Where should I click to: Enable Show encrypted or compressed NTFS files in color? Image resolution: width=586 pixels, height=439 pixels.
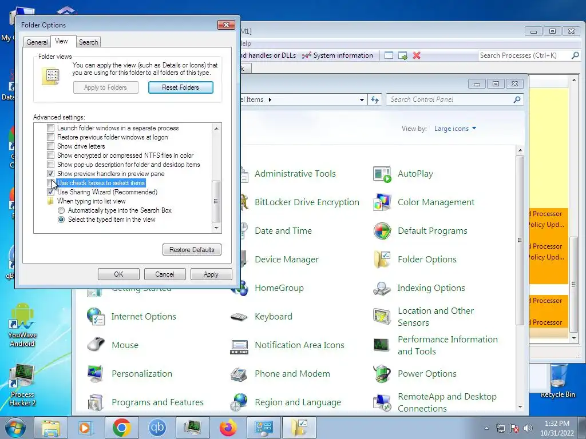50,155
